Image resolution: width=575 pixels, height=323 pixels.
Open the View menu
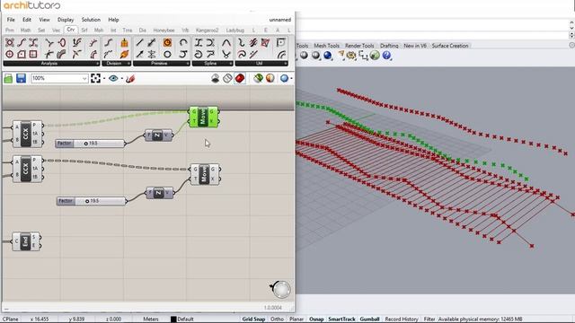pos(44,20)
